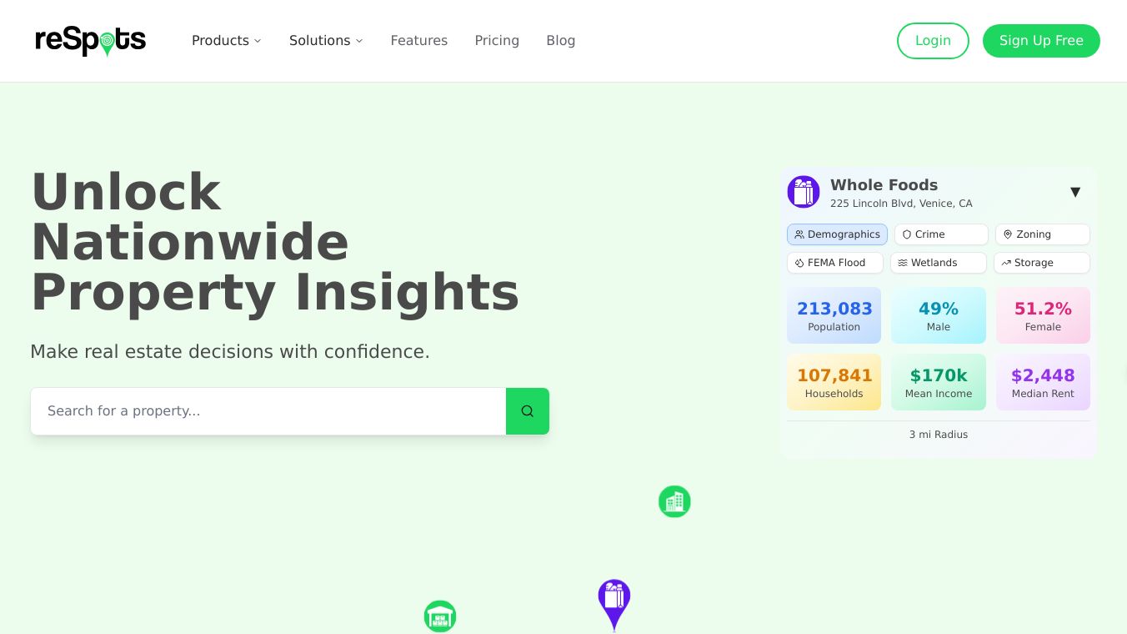
Task: Click the 49% Male stat card
Action: click(939, 315)
